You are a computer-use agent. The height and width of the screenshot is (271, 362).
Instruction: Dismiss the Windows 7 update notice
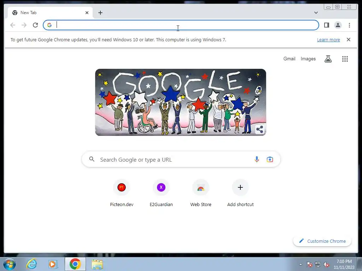point(348,40)
